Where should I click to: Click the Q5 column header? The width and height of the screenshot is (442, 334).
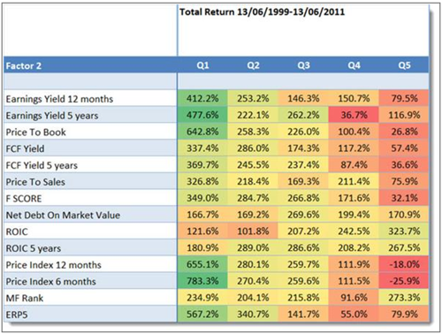pos(404,65)
